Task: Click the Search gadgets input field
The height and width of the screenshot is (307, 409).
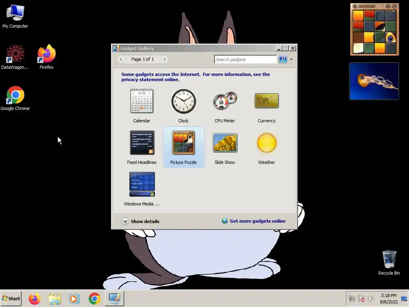Action: [245, 59]
